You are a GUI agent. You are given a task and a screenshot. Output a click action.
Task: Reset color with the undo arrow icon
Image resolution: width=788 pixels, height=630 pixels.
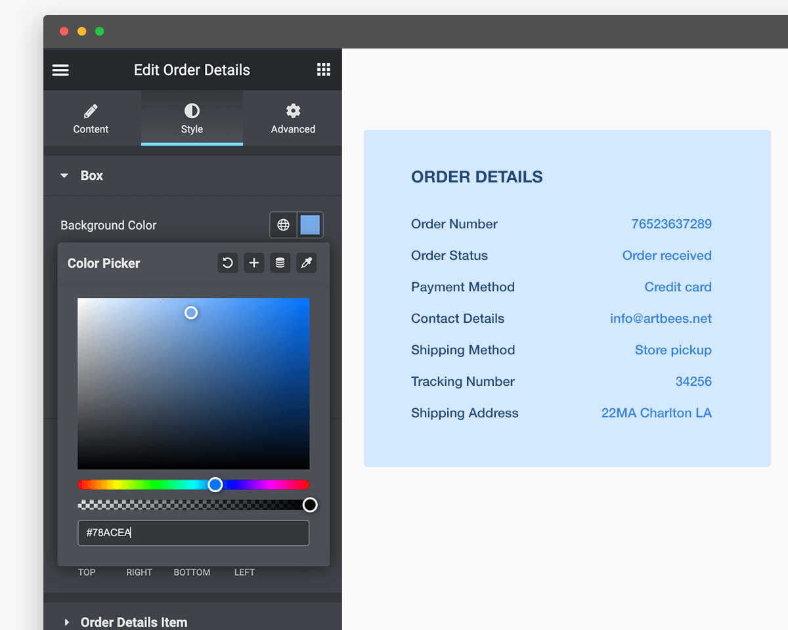click(x=228, y=263)
